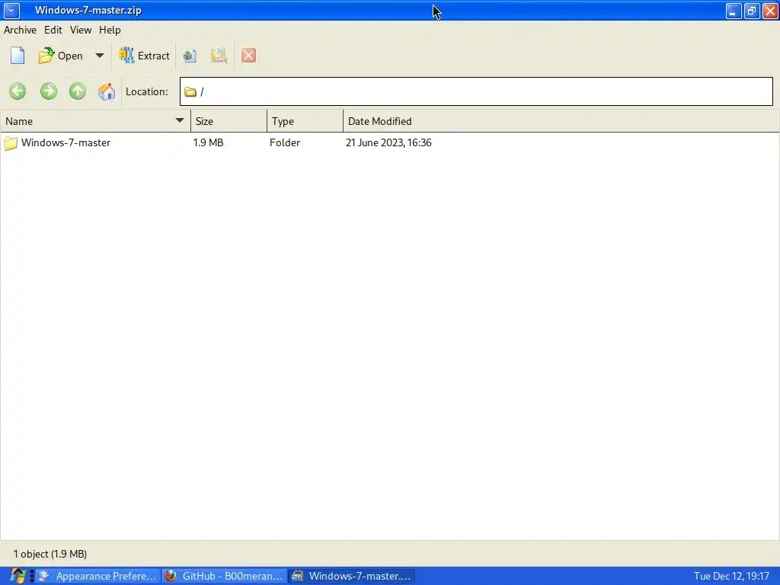Go back with the green left arrow

pos(18,91)
